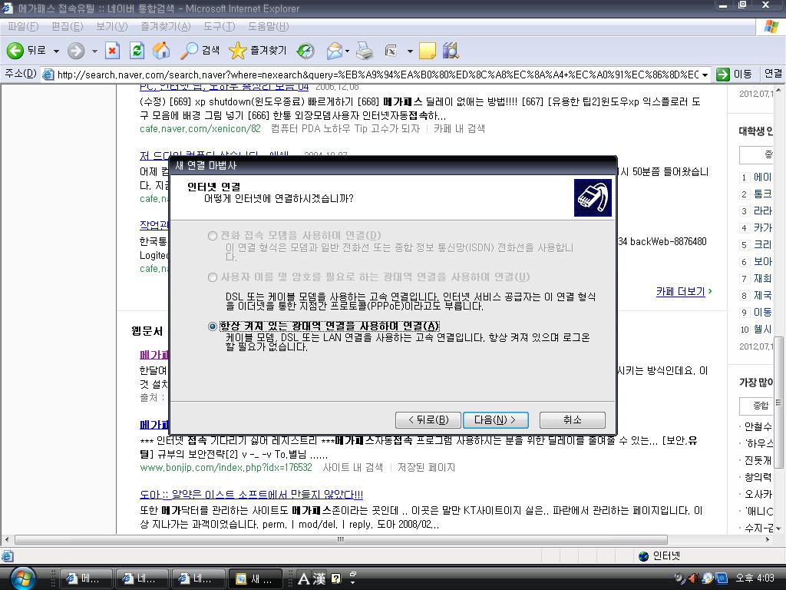Click the IE Back arrow icon

[15, 50]
